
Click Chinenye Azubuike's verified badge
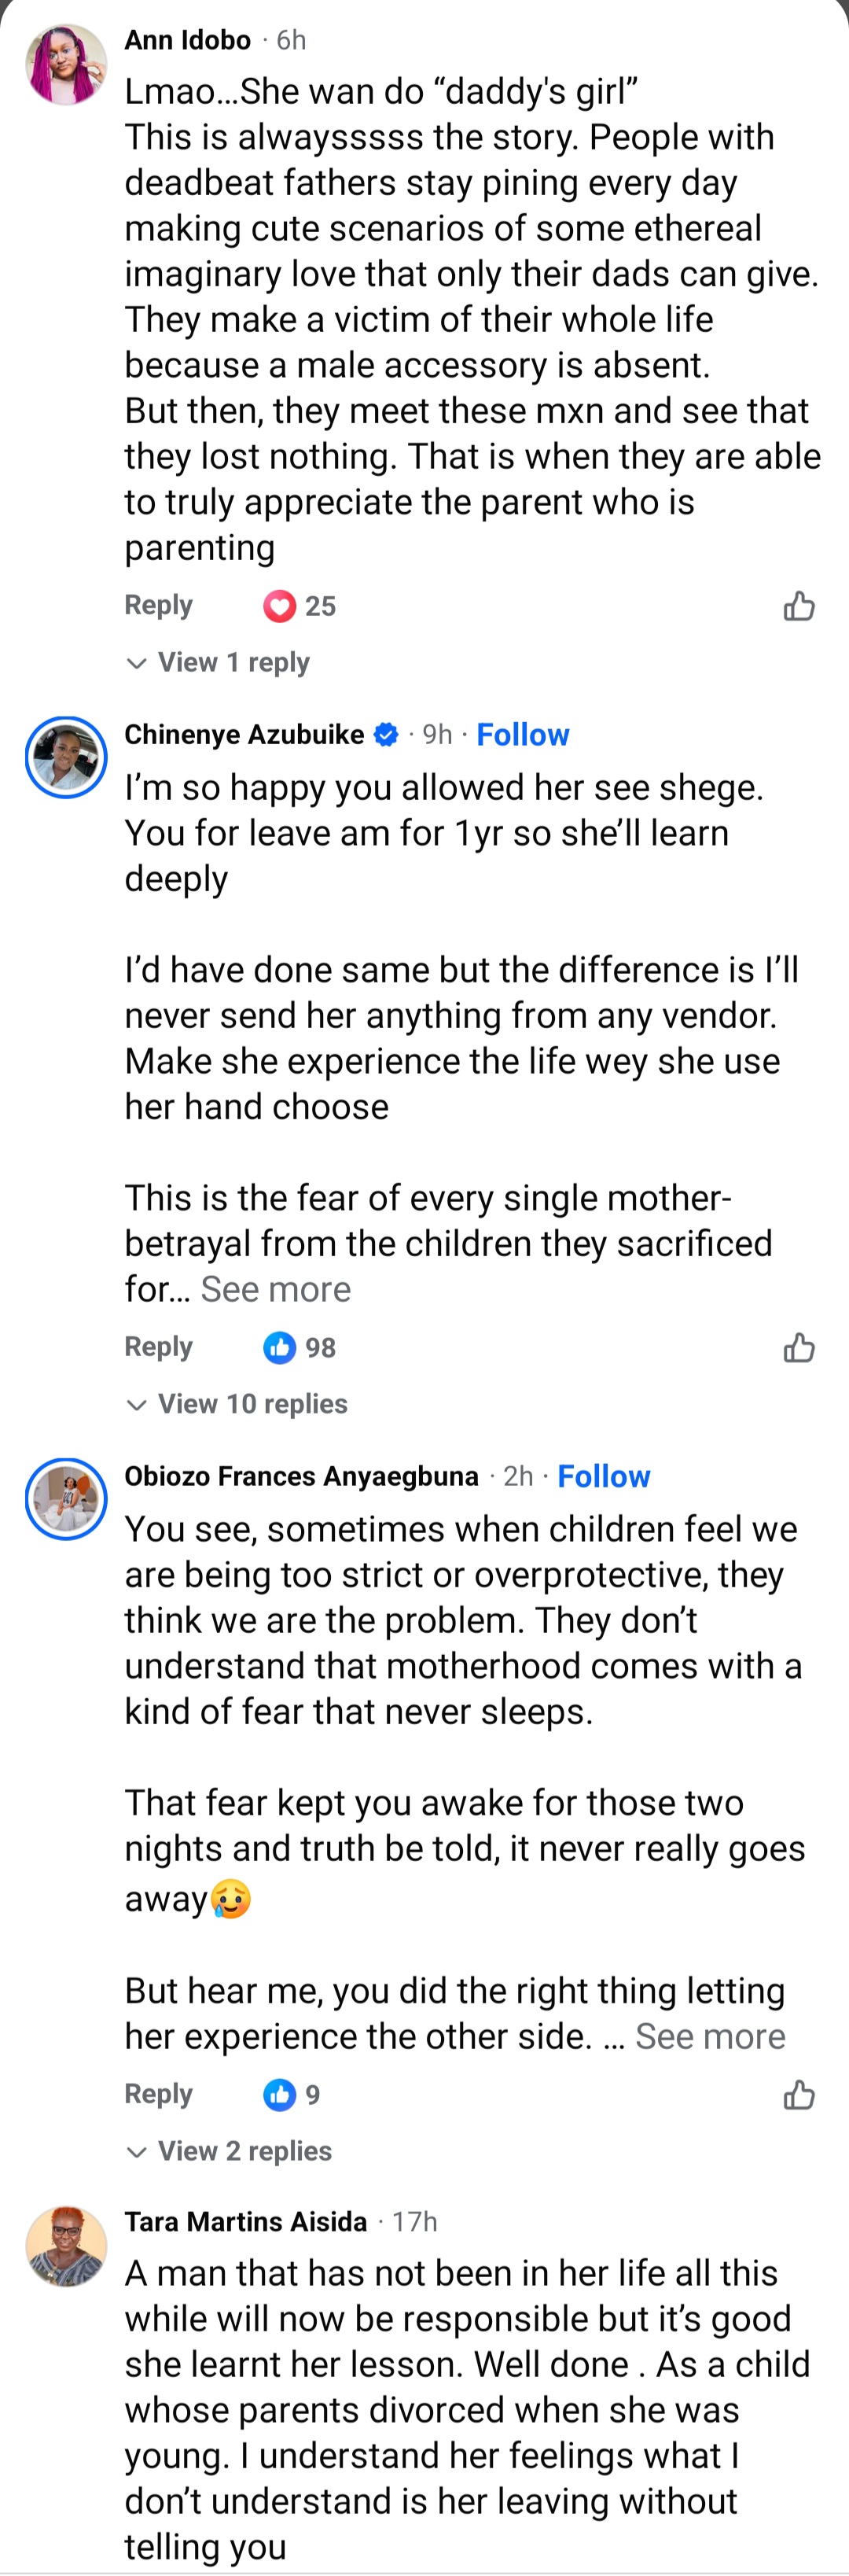(x=386, y=735)
